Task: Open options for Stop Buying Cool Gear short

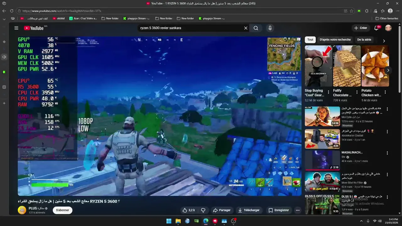Action: pos(329,92)
